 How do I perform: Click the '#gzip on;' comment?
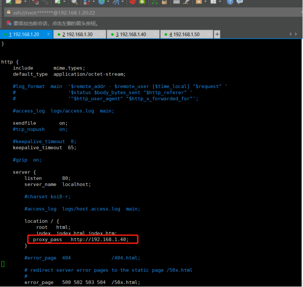pyautogui.click(x=27, y=160)
